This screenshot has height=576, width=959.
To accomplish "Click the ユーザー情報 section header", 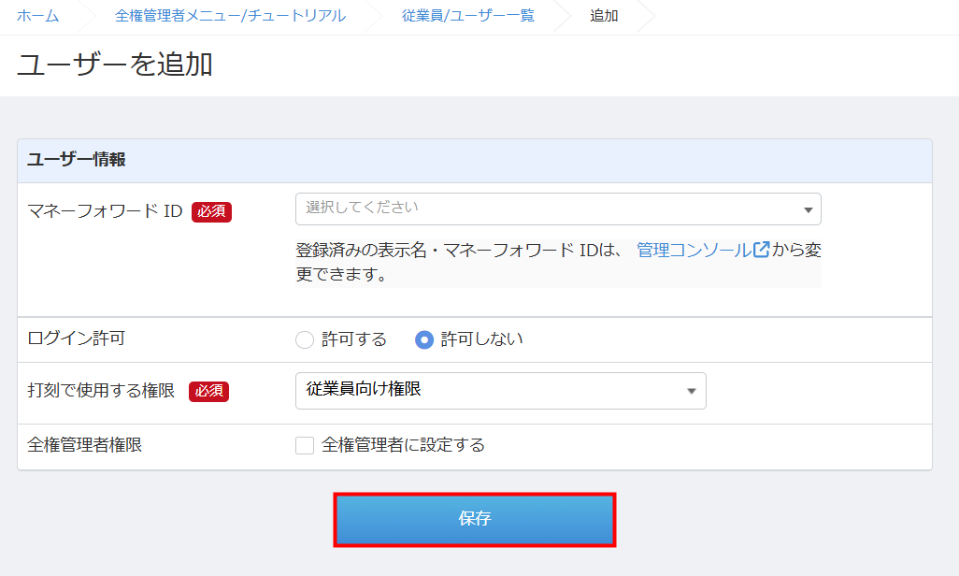I will click(x=77, y=160).
